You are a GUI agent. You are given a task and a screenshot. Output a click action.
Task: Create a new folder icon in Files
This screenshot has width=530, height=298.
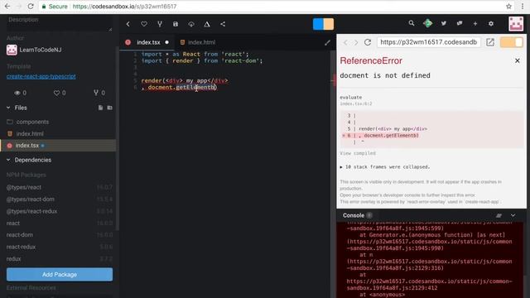point(109,108)
